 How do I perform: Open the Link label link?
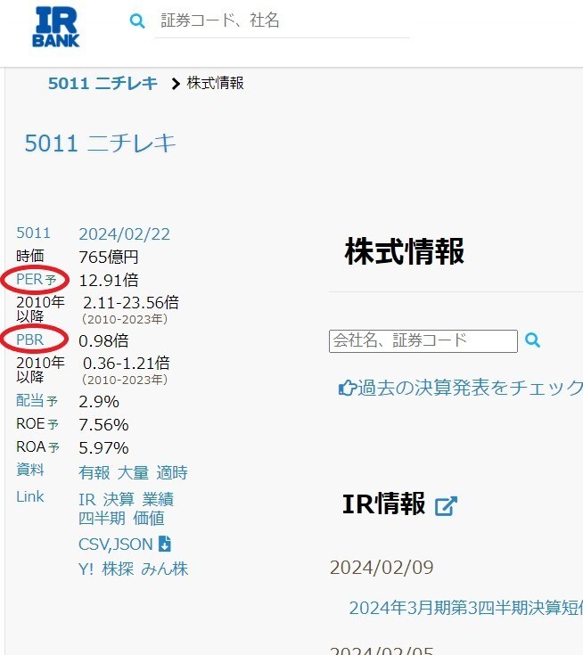click(29, 496)
